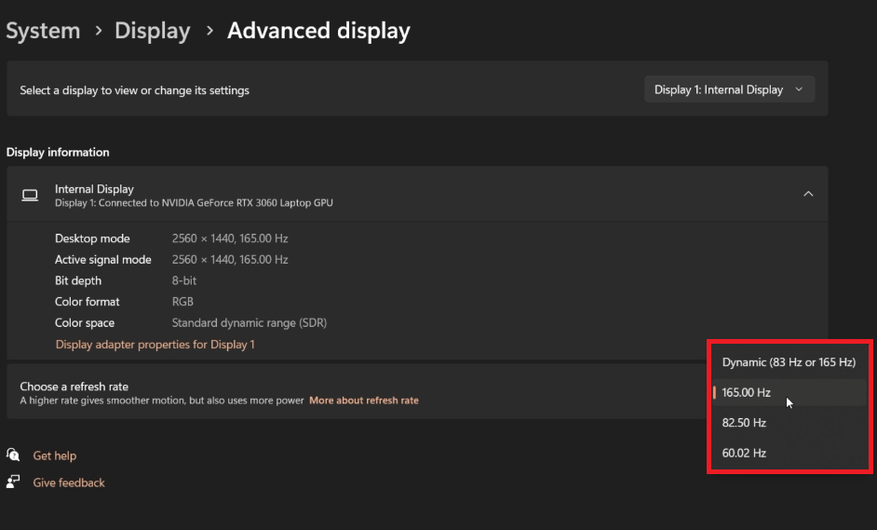Click the Give feedback link
The height and width of the screenshot is (530, 877).
click(69, 482)
